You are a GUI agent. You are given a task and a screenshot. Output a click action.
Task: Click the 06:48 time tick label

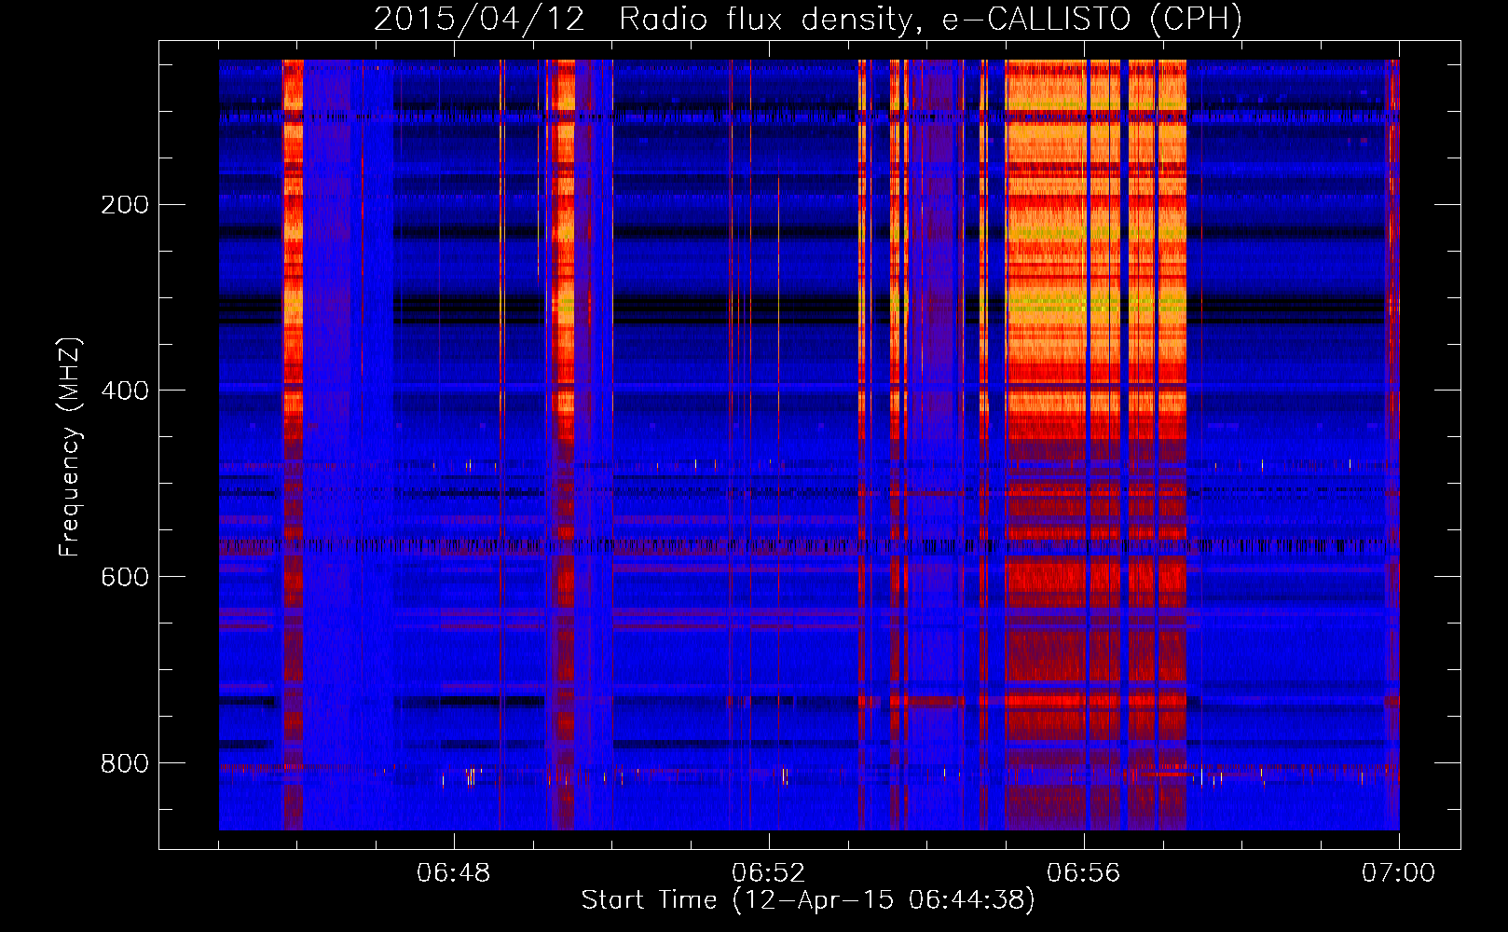(454, 873)
